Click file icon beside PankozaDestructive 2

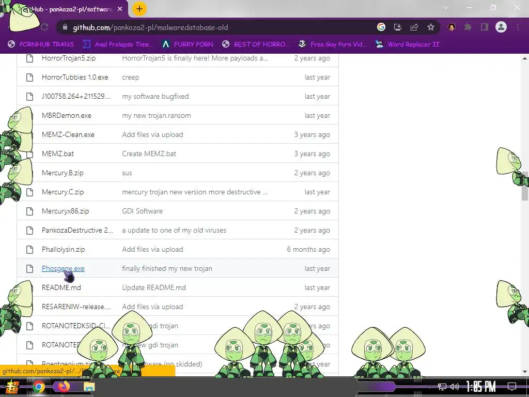coord(29,230)
